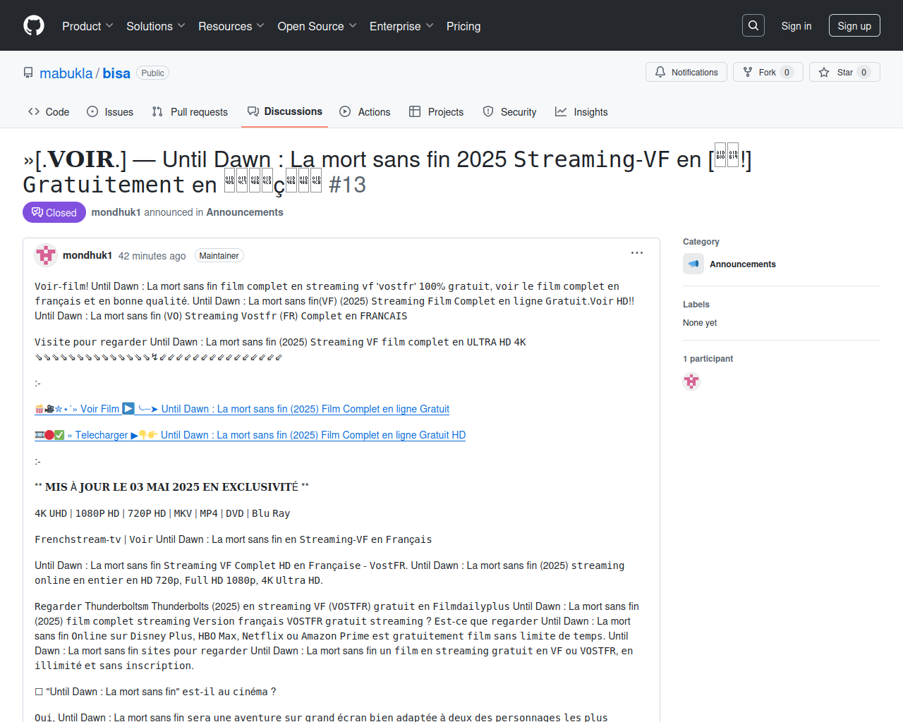The image size is (903, 722).
Task: Click the Security shield icon
Action: coord(488,111)
